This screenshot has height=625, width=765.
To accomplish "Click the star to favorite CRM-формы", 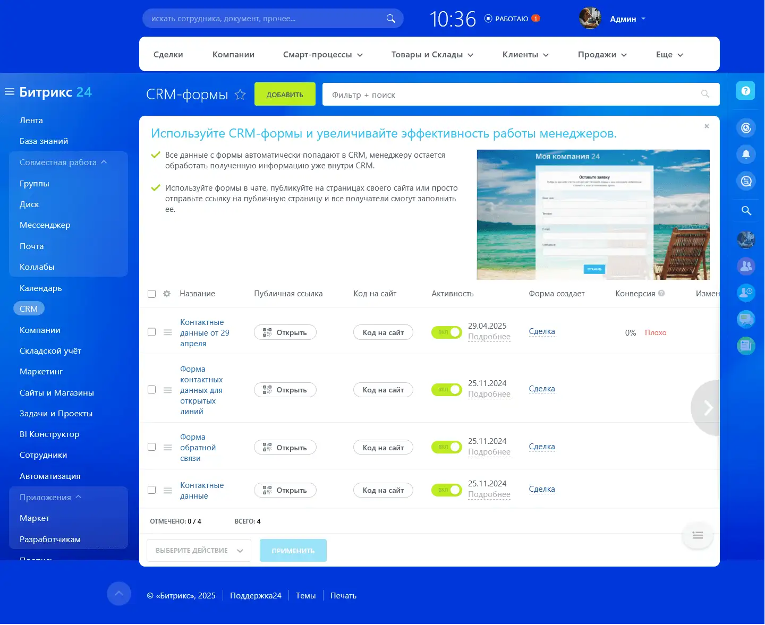I will [x=240, y=95].
